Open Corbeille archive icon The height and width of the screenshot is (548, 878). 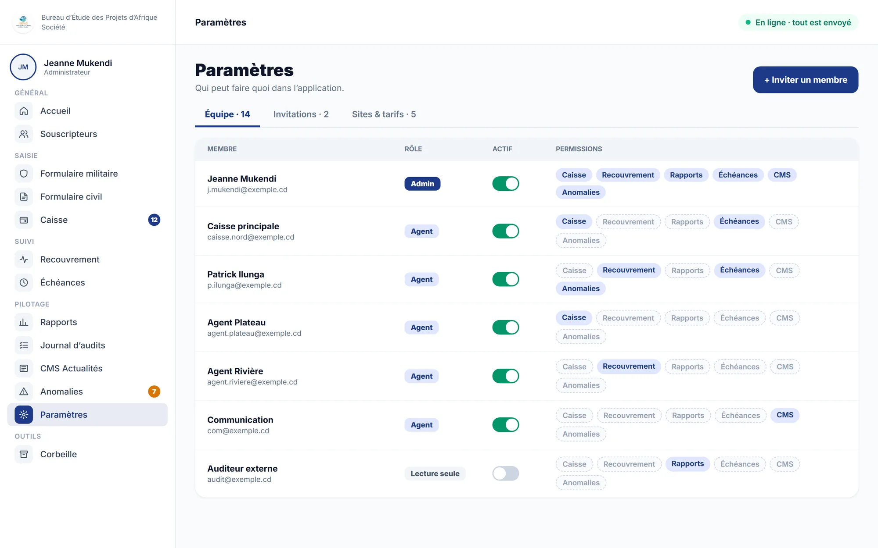click(24, 454)
